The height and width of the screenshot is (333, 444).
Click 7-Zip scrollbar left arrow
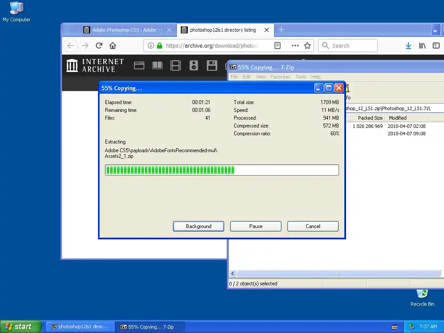pos(233,273)
